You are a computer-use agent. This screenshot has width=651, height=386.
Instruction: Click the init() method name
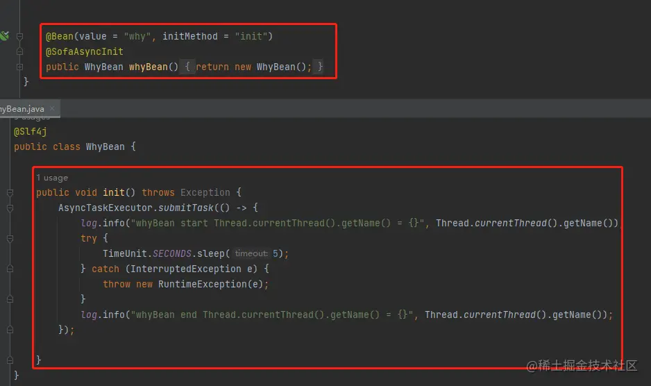pos(114,192)
